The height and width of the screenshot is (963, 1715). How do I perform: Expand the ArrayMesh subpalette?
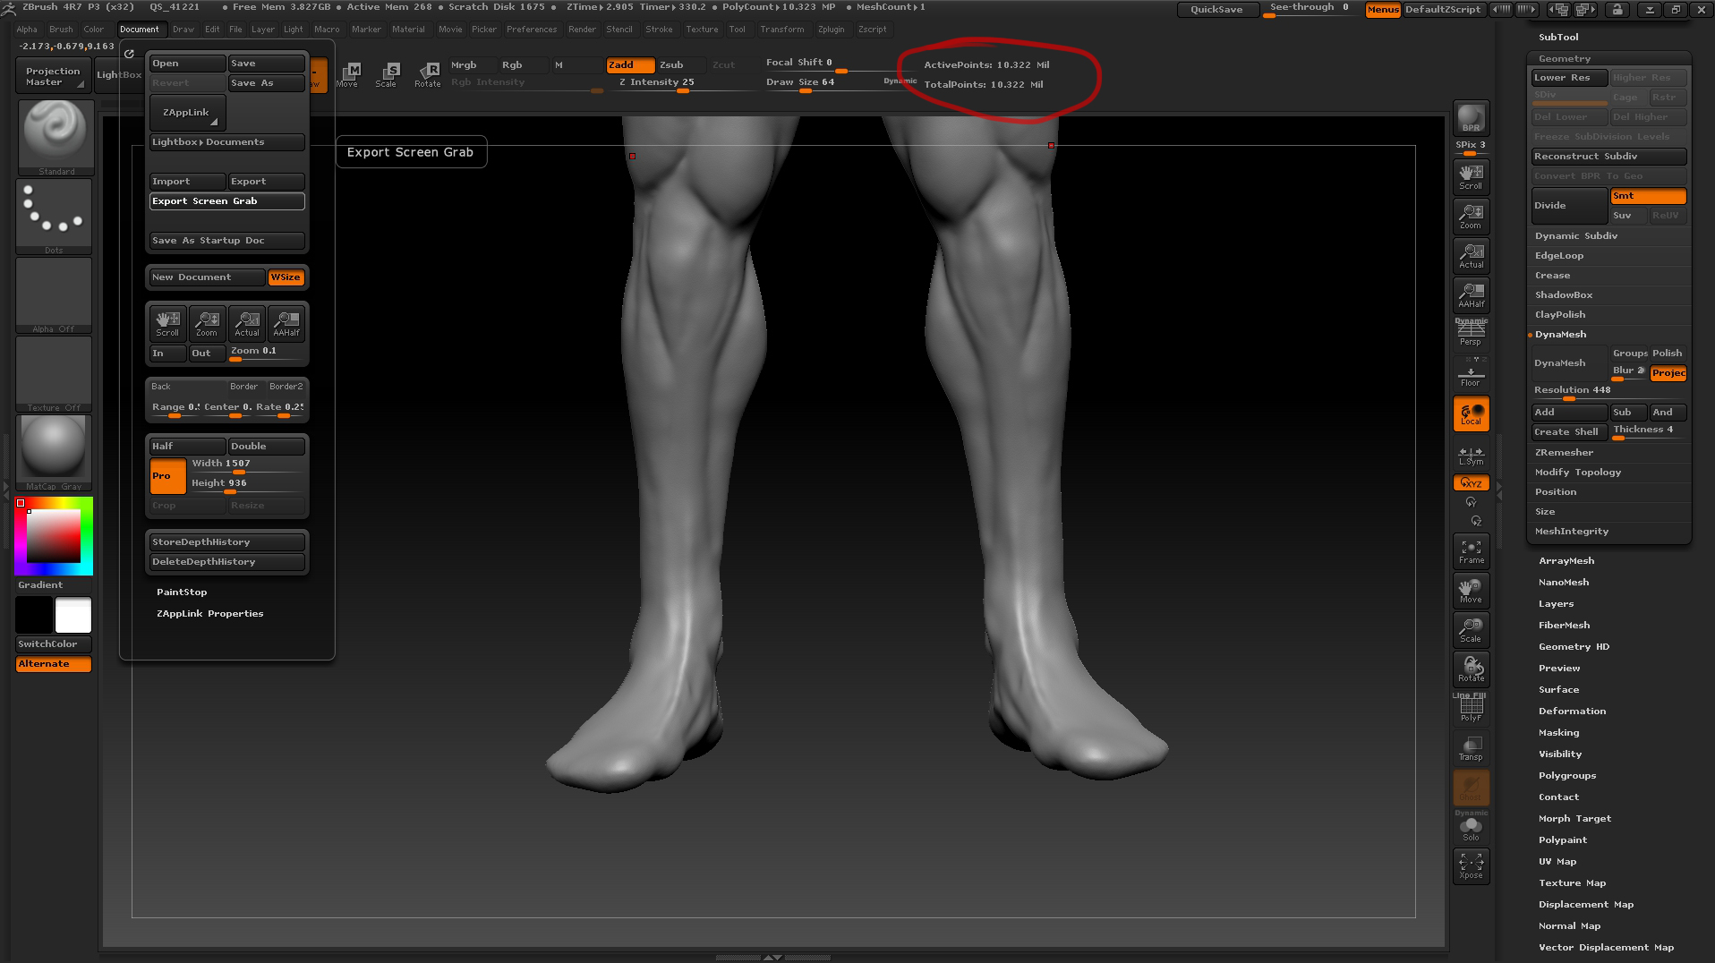pos(1566,561)
